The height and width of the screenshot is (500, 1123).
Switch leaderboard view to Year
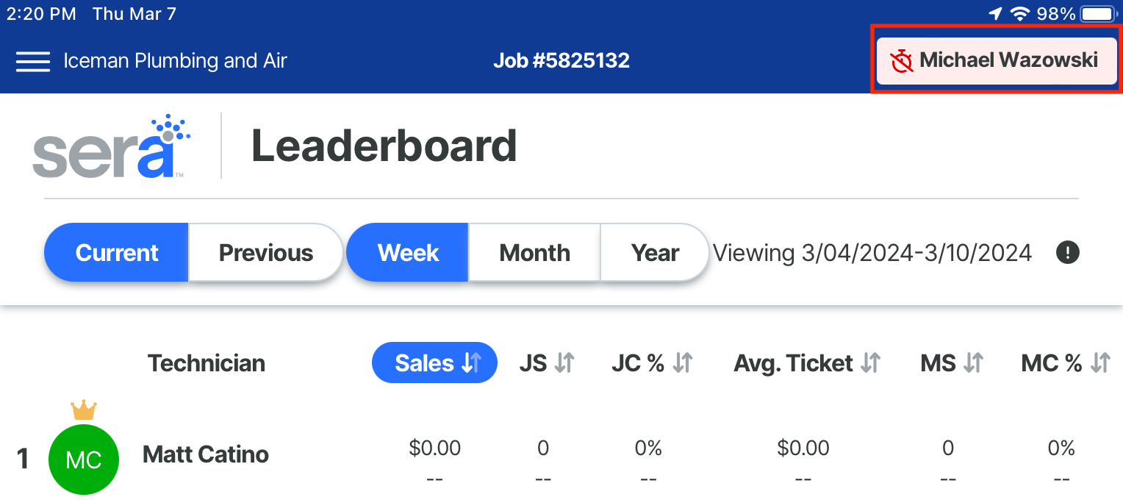point(655,253)
